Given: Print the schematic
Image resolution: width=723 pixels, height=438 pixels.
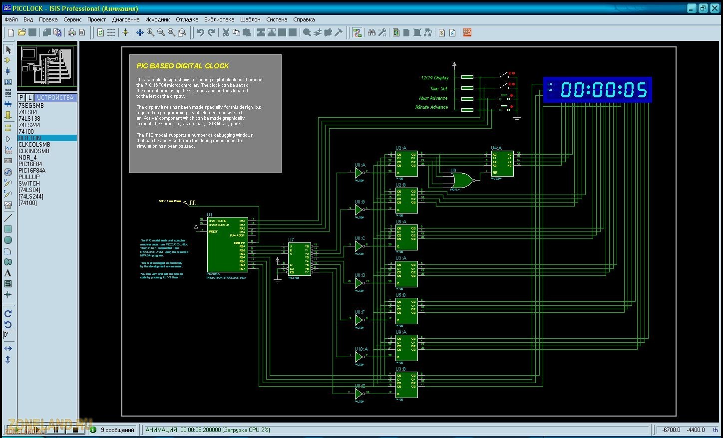Looking at the screenshot, I should click(x=72, y=32).
